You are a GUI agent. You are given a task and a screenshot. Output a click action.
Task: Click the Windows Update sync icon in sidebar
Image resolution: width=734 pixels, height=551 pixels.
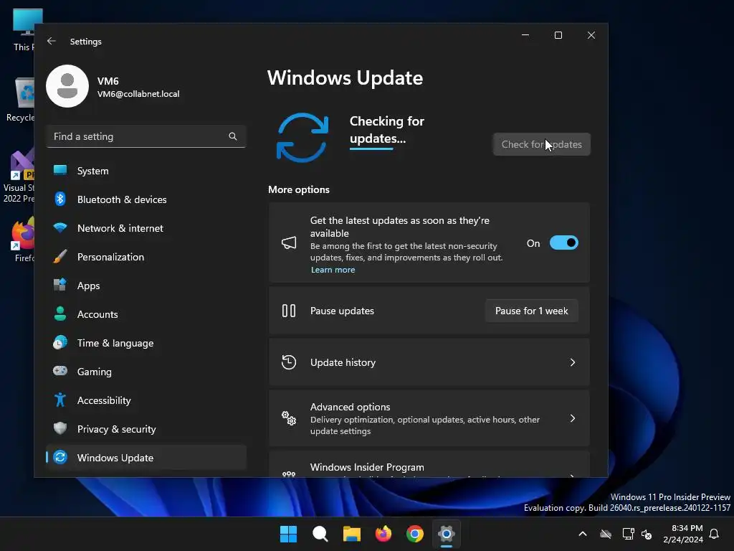pyautogui.click(x=60, y=457)
